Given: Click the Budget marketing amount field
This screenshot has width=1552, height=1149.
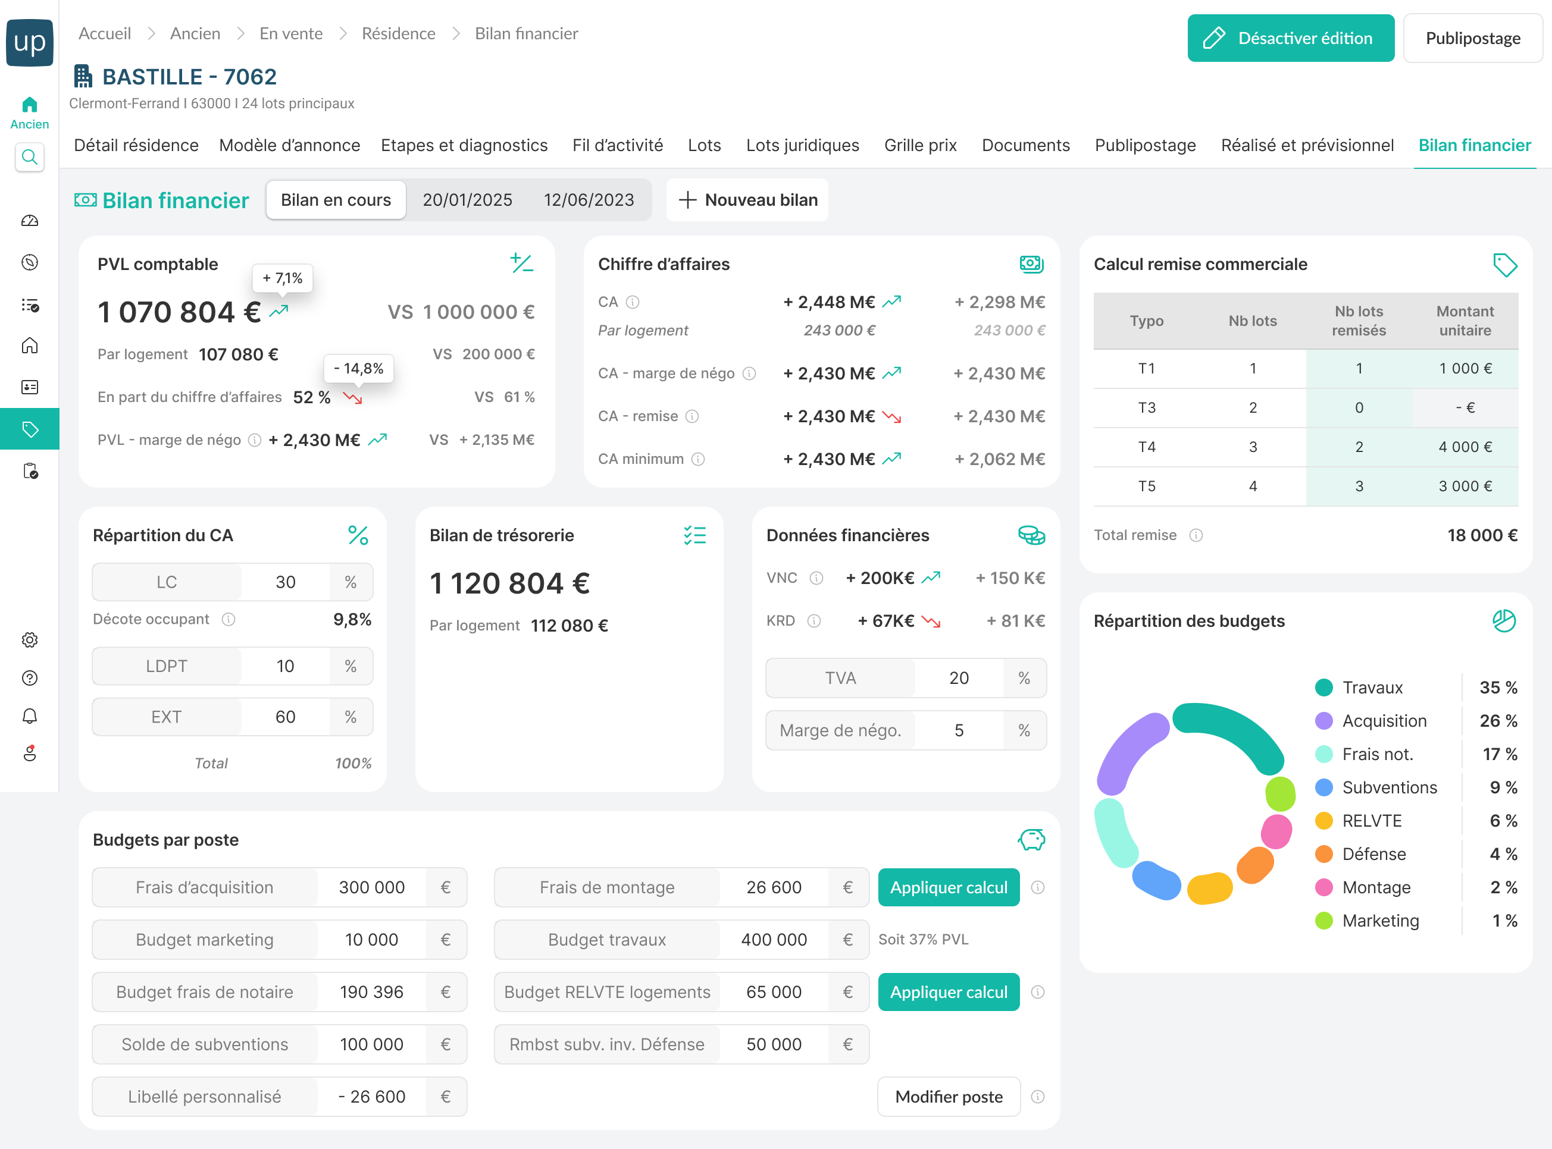Looking at the screenshot, I should click(x=371, y=940).
